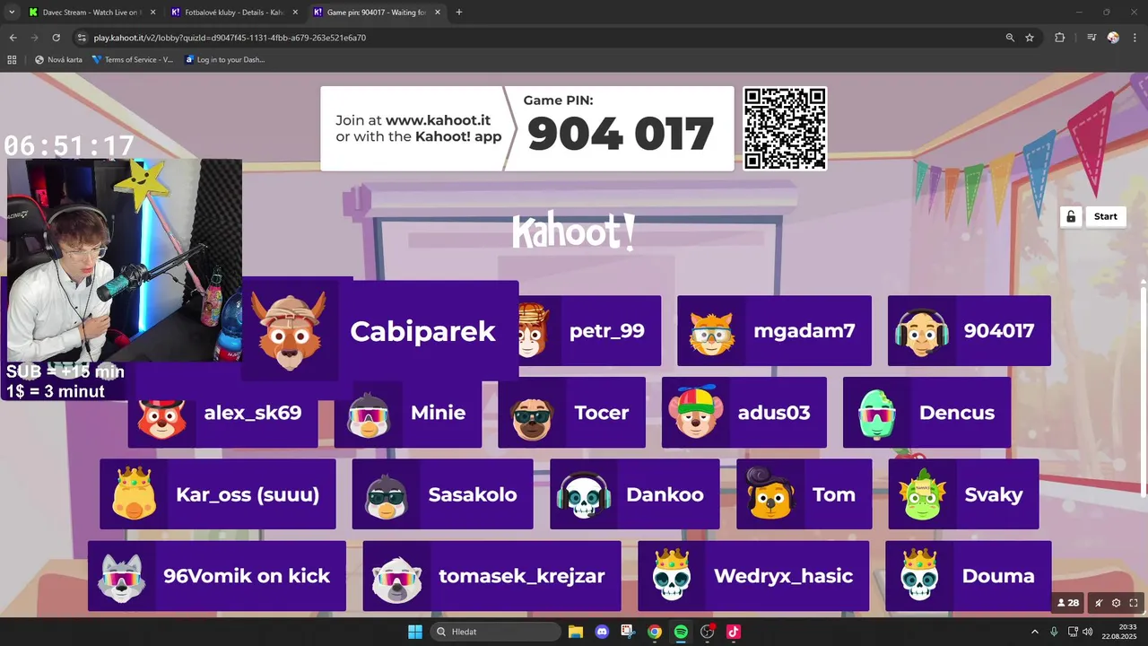
Task: Click tomasek_krejzar's polar bear avatar
Action: [396, 579]
